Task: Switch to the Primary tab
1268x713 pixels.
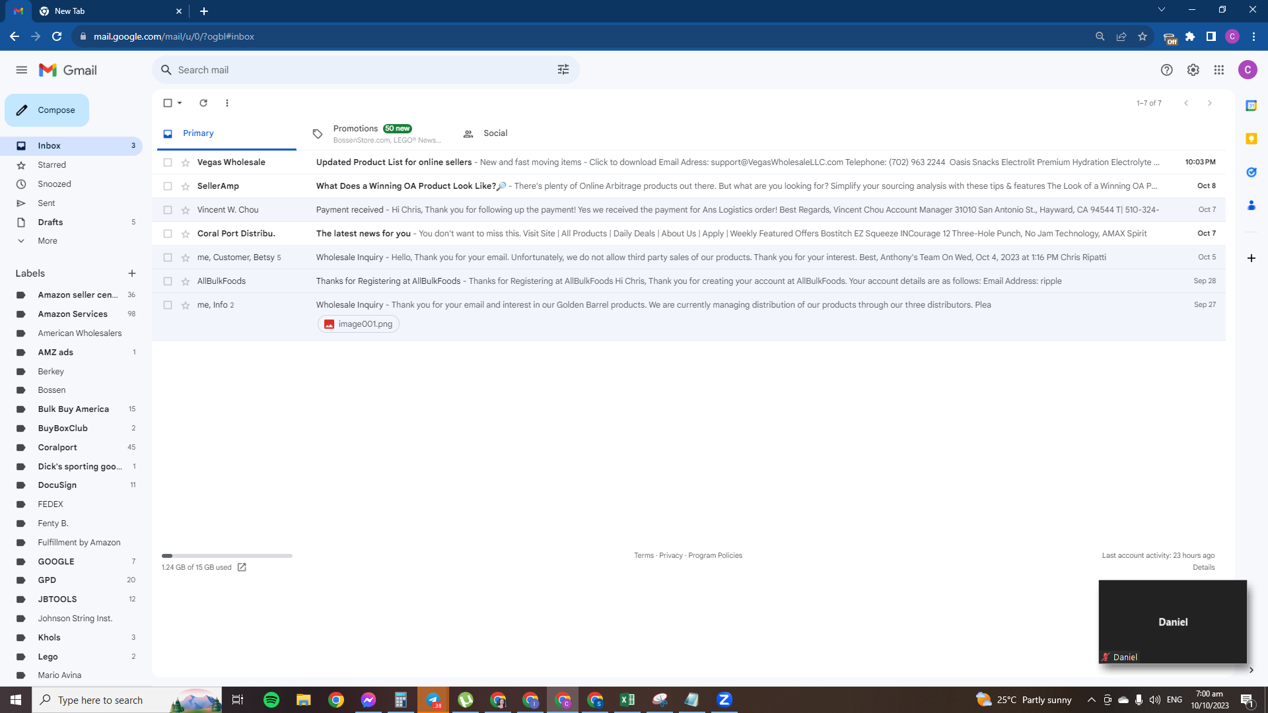Action: (228, 133)
